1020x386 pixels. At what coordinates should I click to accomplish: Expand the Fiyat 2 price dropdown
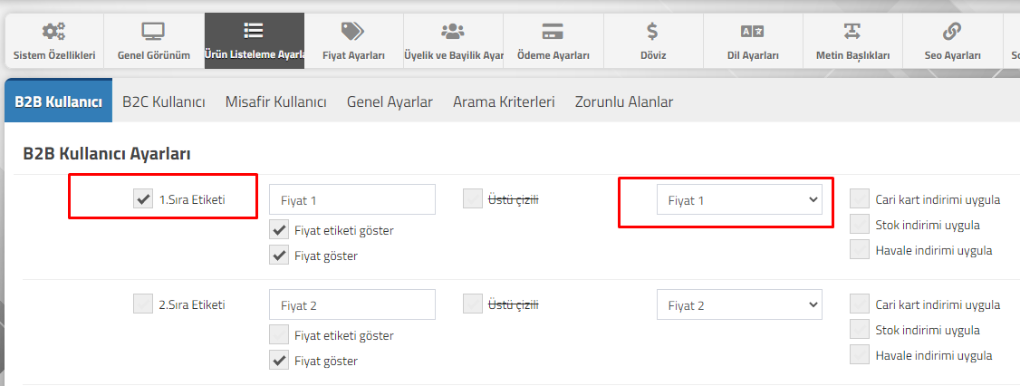pyautogui.click(x=739, y=304)
